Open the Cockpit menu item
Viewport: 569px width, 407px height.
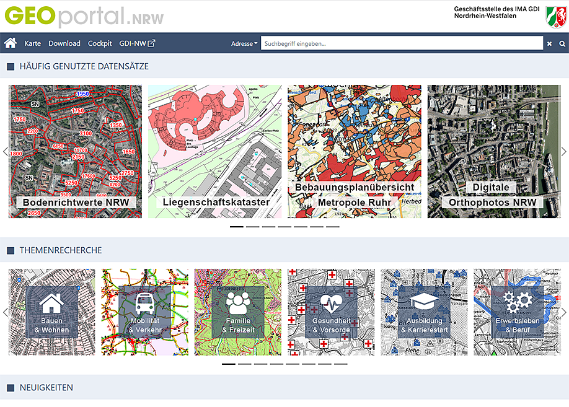[x=100, y=43]
